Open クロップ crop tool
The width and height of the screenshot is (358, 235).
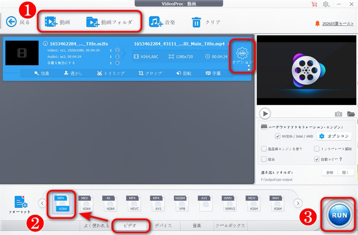150,74
